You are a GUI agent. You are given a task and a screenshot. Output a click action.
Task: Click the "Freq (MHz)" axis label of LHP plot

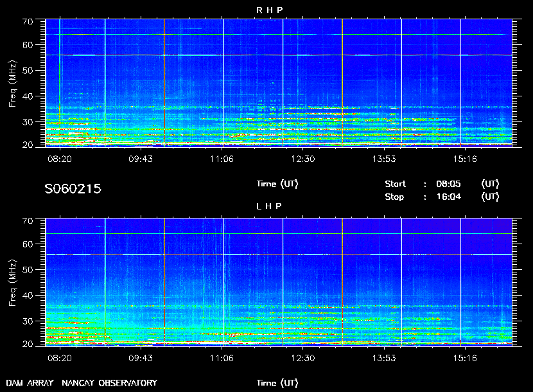point(13,283)
